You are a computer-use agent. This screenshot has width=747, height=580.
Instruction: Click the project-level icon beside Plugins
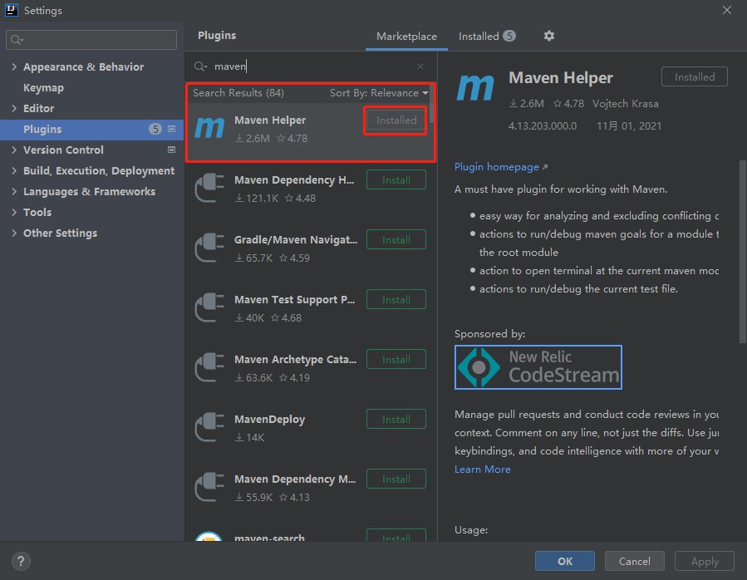pos(171,129)
